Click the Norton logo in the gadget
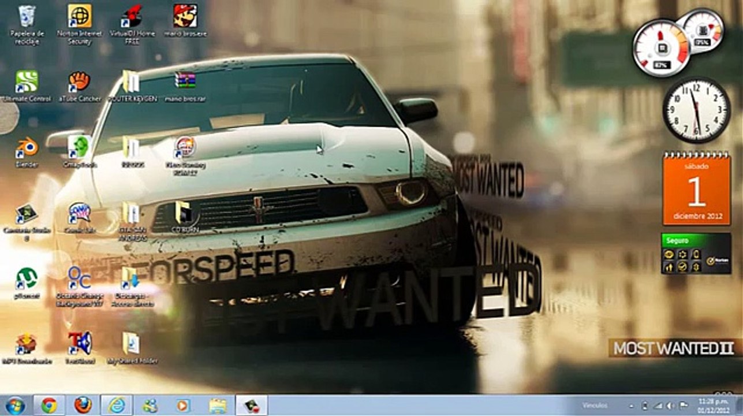 pos(716,261)
